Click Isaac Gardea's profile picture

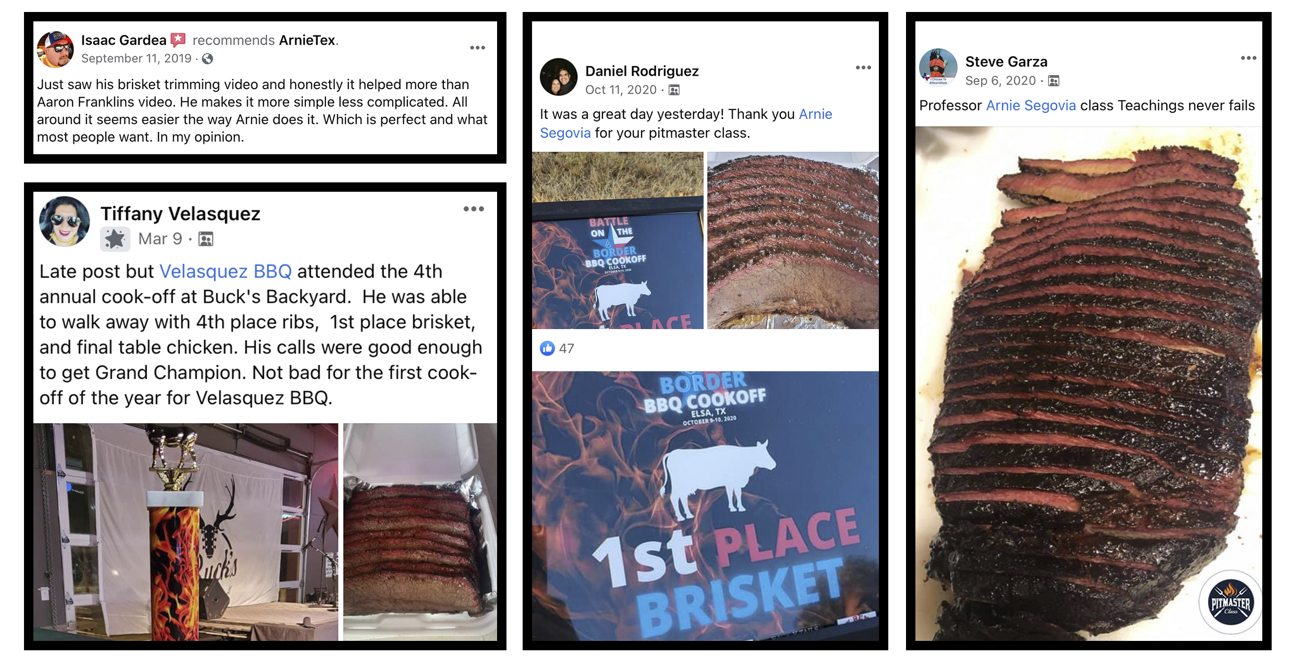click(x=55, y=50)
